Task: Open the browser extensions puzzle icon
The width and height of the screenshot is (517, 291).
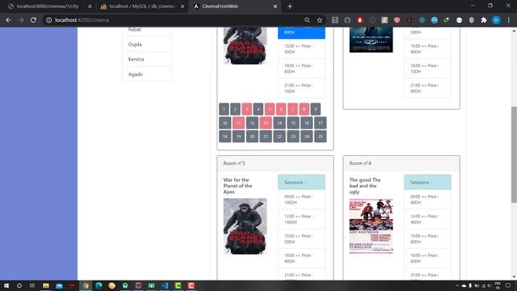Action: click(x=484, y=20)
